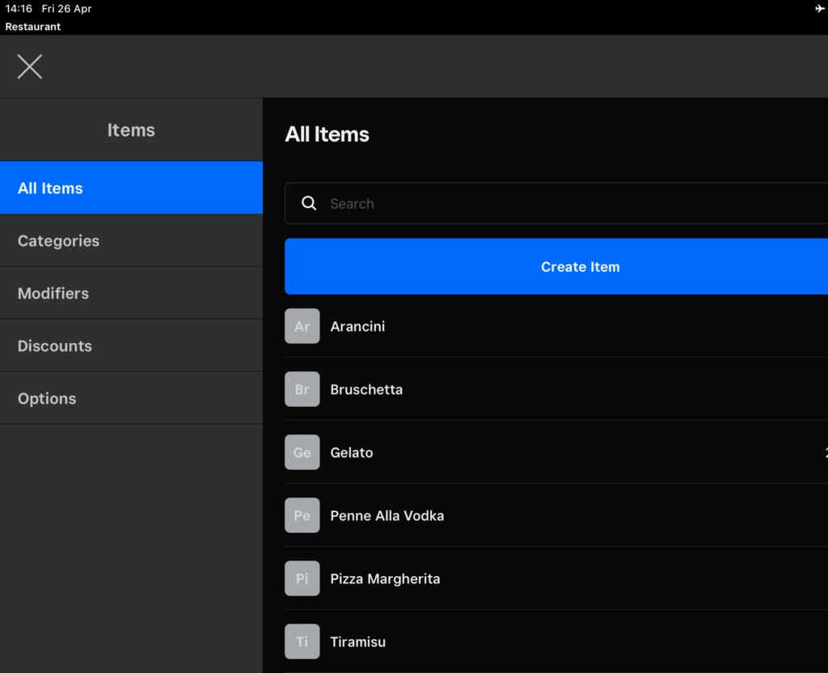Screen dimensions: 828x673
Task: Select All Items in sidebar
Action: coord(131,188)
